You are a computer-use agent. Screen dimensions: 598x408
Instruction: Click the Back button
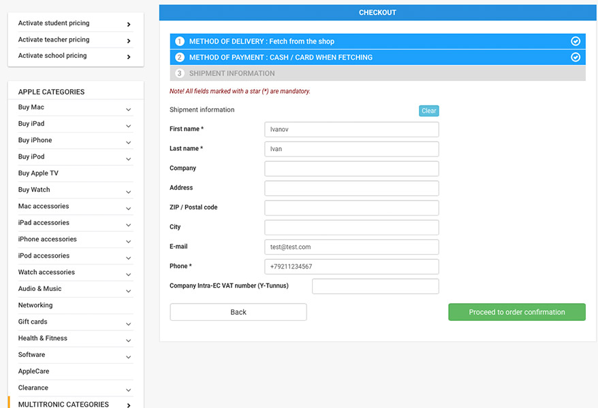(238, 312)
